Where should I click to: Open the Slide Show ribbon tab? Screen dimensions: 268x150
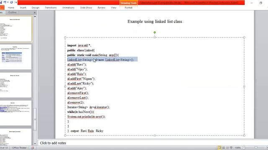click(x=86, y=7)
